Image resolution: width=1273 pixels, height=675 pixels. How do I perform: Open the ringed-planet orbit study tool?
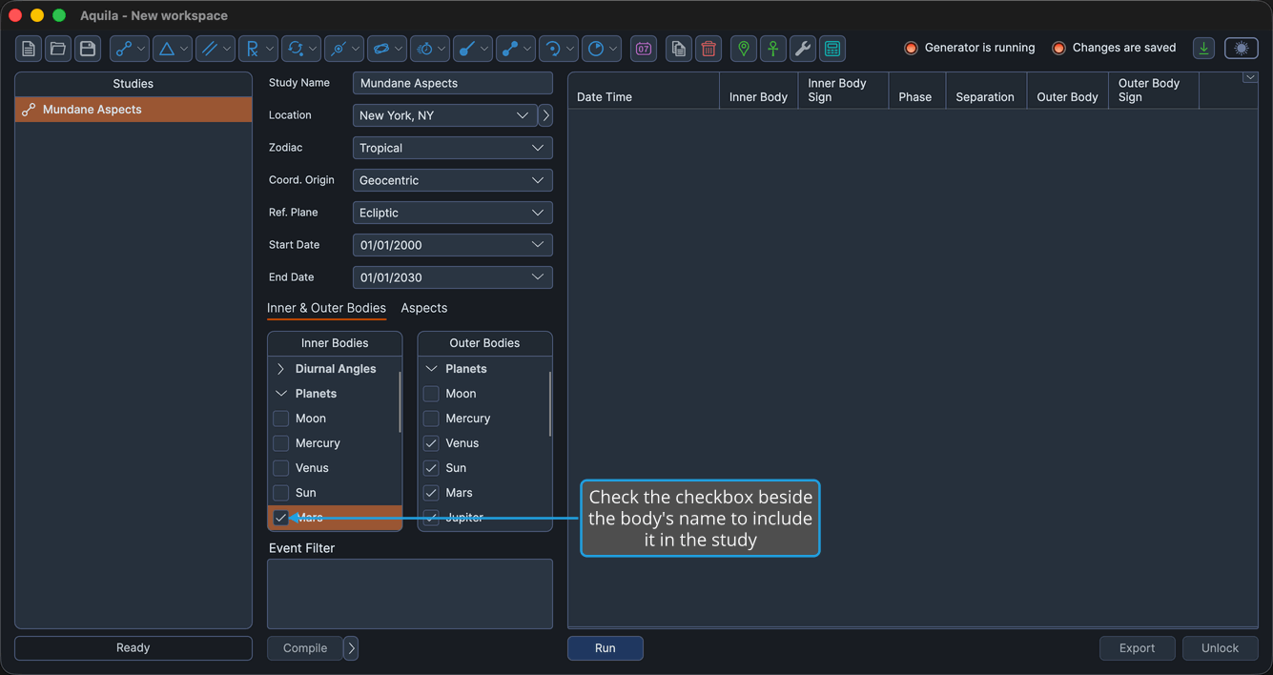click(x=387, y=49)
